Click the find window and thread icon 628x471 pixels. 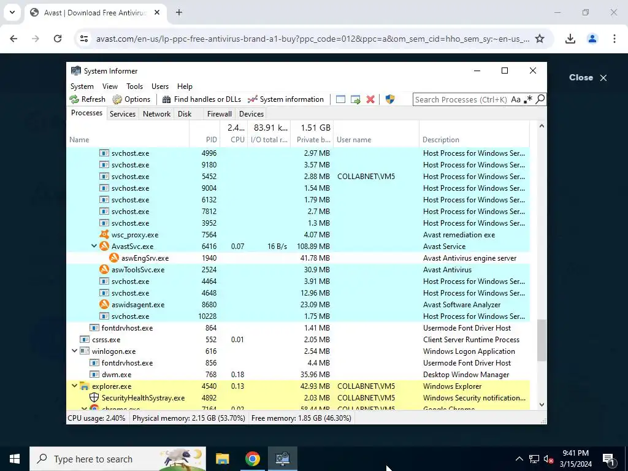(355, 99)
